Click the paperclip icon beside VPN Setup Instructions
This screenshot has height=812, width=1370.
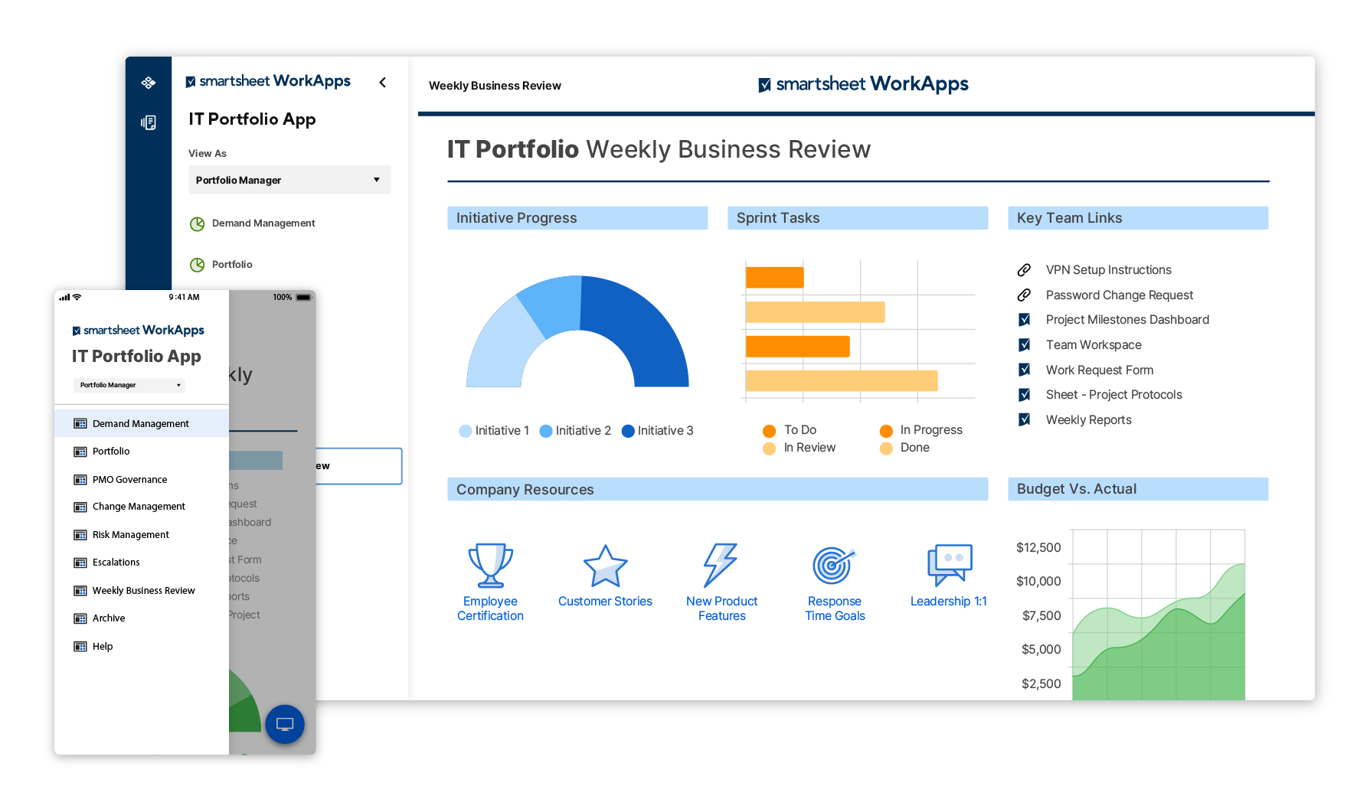(x=1025, y=269)
